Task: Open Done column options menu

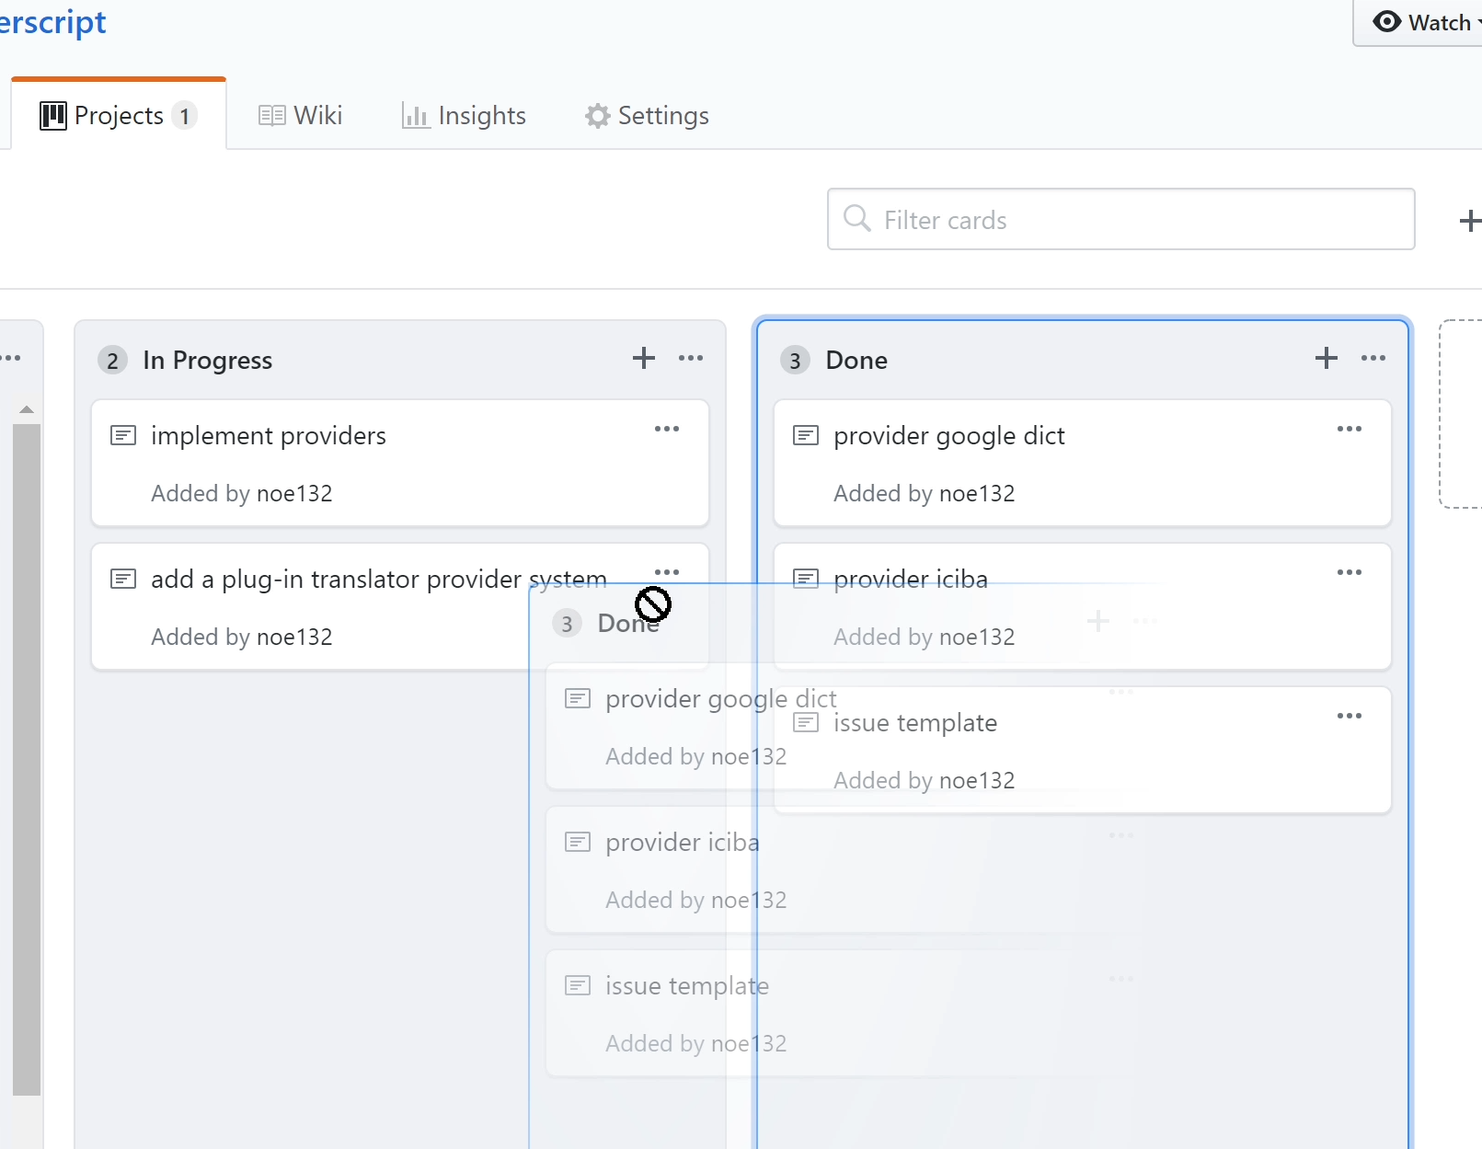Action: [x=1373, y=358]
